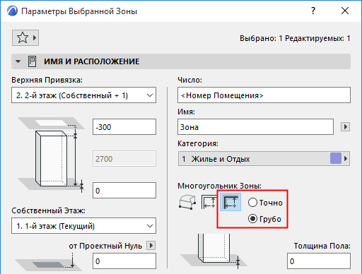This screenshot has width=362, height=274.
Task: Click the Толщина Пола input field
Action: point(319,261)
